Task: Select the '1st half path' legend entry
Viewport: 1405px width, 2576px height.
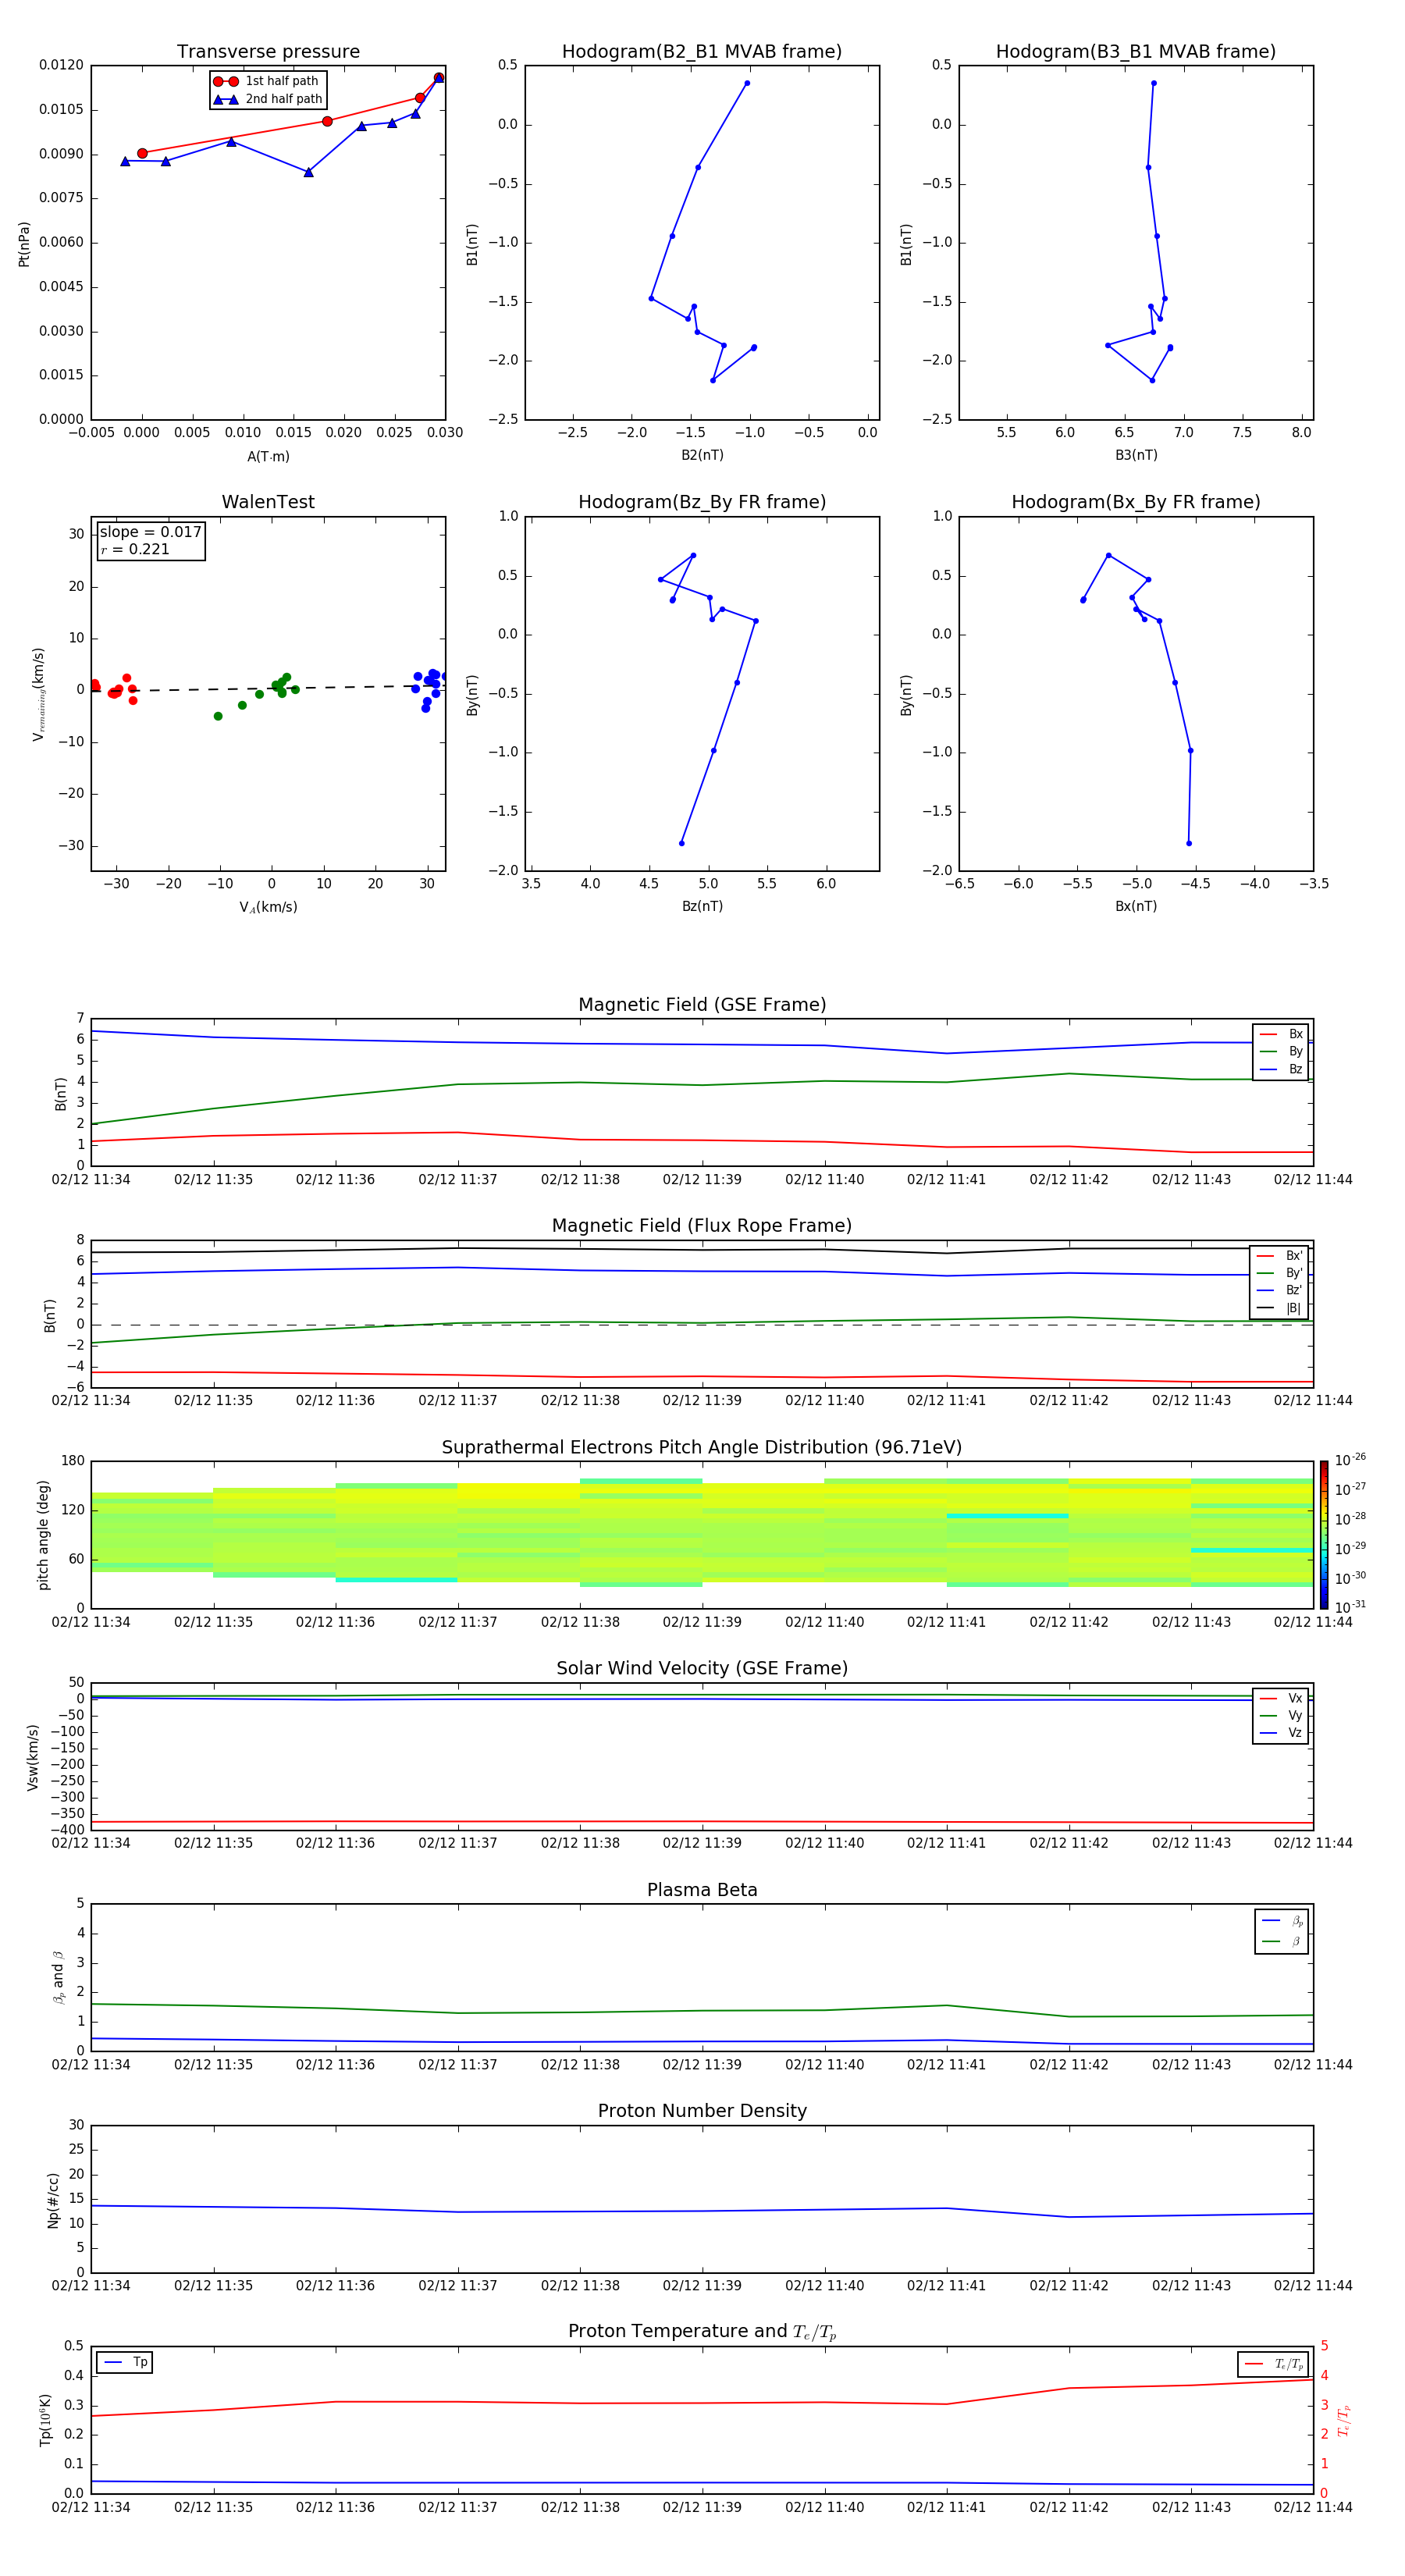Action: 266,81
